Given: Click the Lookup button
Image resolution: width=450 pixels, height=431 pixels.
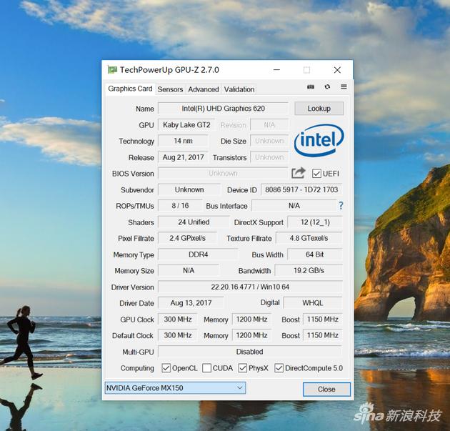Looking at the screenshot, I should coord(319,109).
